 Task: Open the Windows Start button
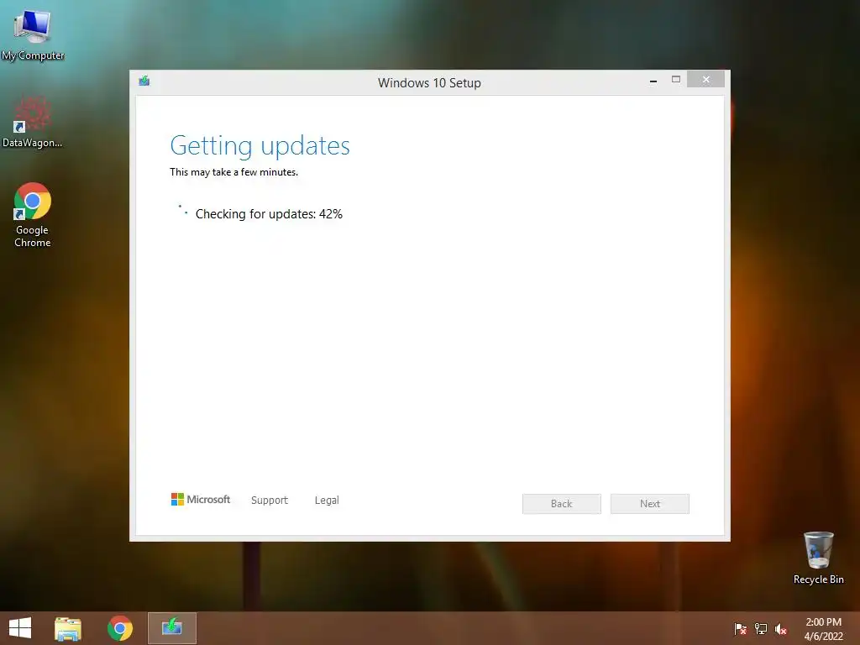click(x=20, y=628)
